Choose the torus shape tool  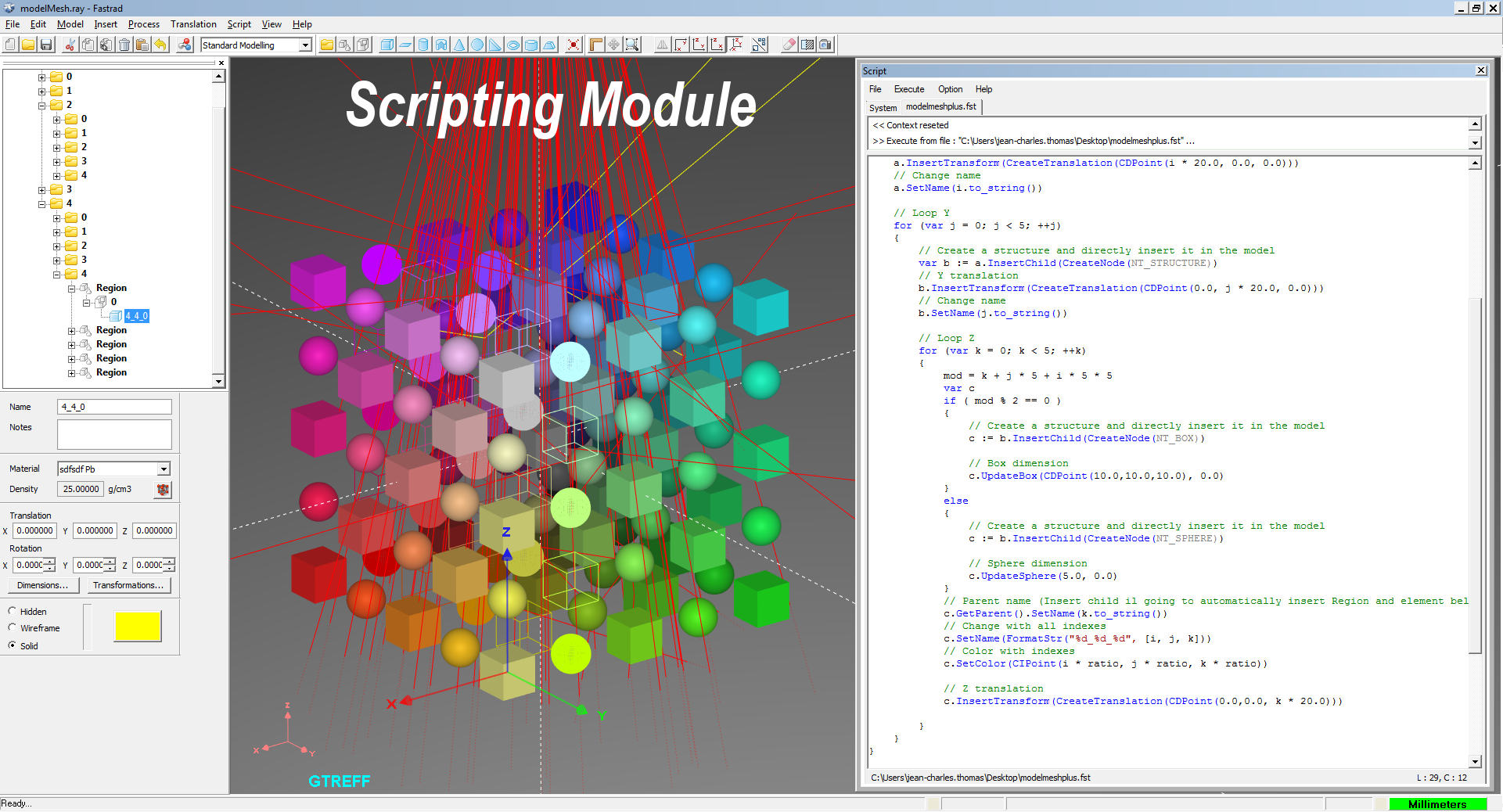tap(513, 45)
